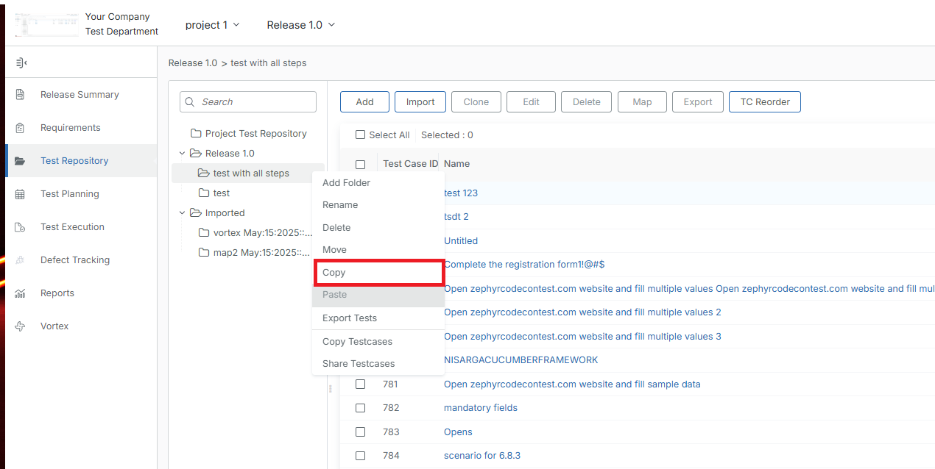Click the Release Summary sidebar icon

coord(21,95)
